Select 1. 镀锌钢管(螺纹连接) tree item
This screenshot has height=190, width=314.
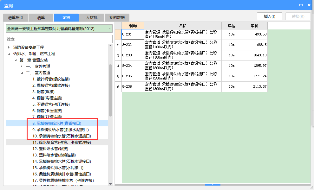51,79
